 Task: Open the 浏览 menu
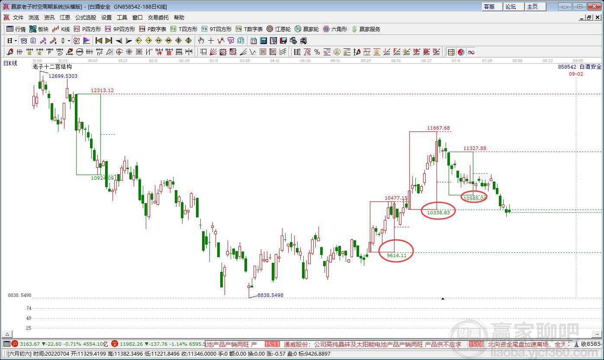[34, 18]
